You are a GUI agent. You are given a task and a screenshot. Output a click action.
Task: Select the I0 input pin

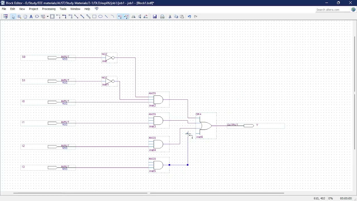point(48,102)
